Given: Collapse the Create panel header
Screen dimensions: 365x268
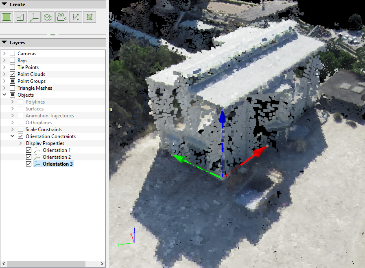Looking at the screenshot, I should pos(4,4).
